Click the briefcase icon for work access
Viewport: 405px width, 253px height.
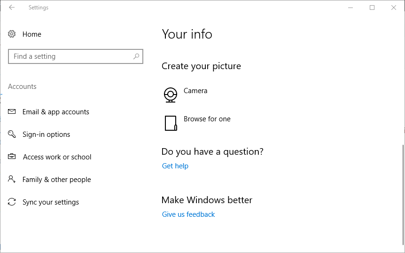[12, 157]
